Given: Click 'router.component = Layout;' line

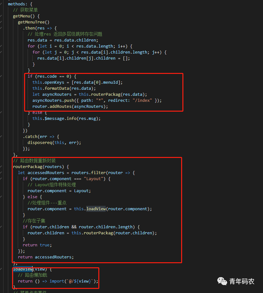Looking at the screenshot, I should pos(59,191).
